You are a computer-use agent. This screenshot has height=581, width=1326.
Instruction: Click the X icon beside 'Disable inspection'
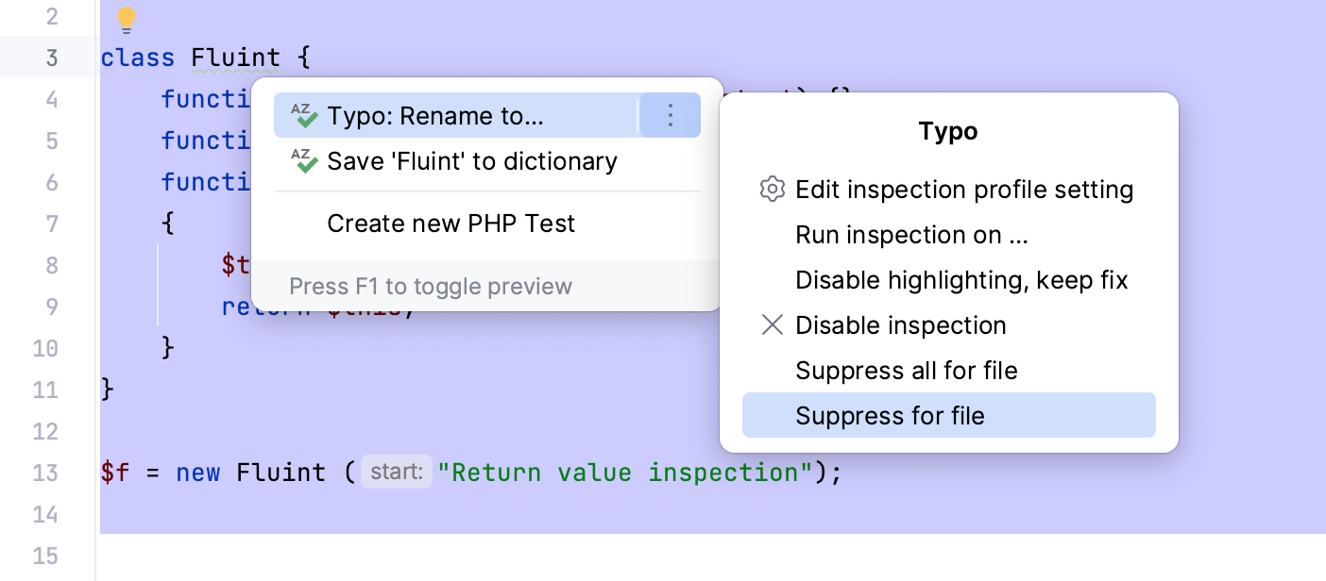pyautogui.click(x=772, y=324)
